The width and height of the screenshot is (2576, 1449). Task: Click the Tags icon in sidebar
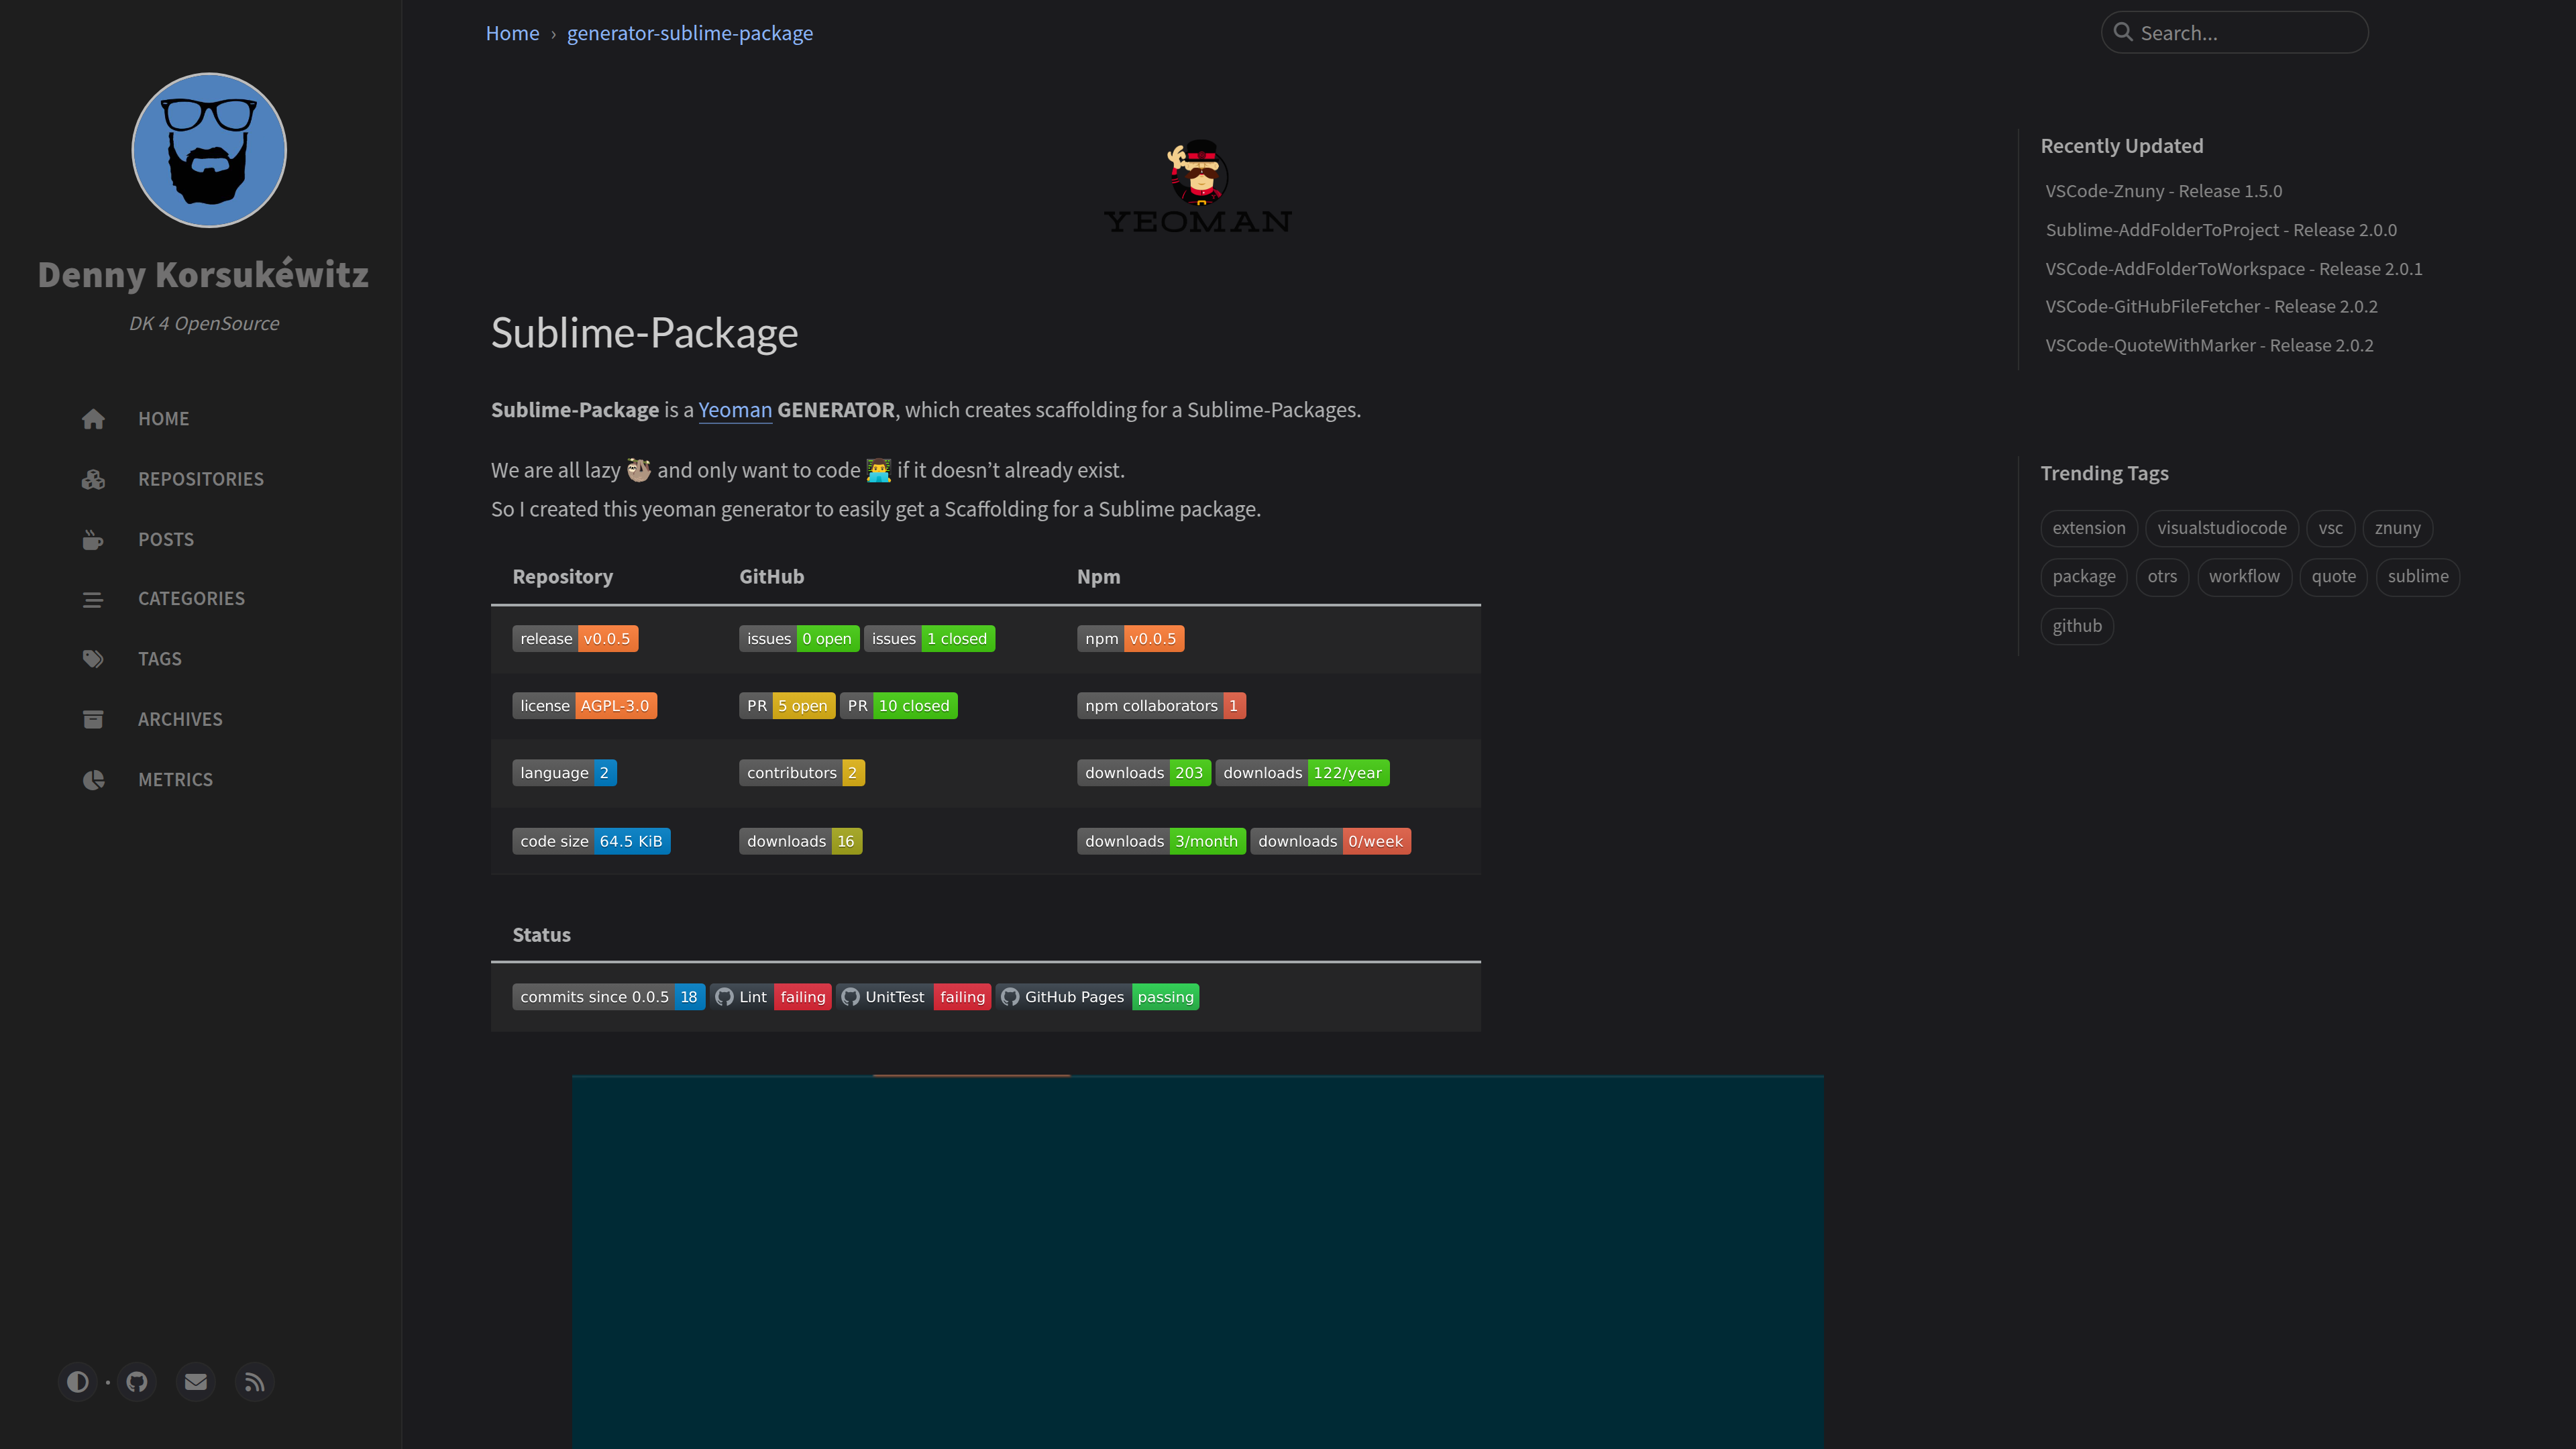tap(93, 659)
